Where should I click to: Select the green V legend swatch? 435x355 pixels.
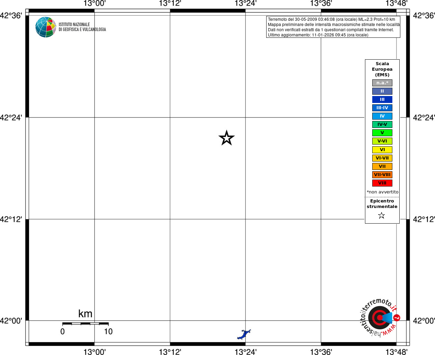coord(382,133)
